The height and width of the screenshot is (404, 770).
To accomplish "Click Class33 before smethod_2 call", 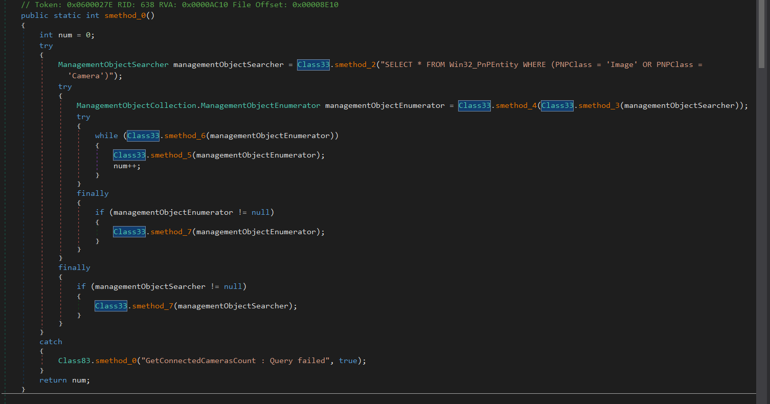I will pyautogui.click(x=313, y=65).
